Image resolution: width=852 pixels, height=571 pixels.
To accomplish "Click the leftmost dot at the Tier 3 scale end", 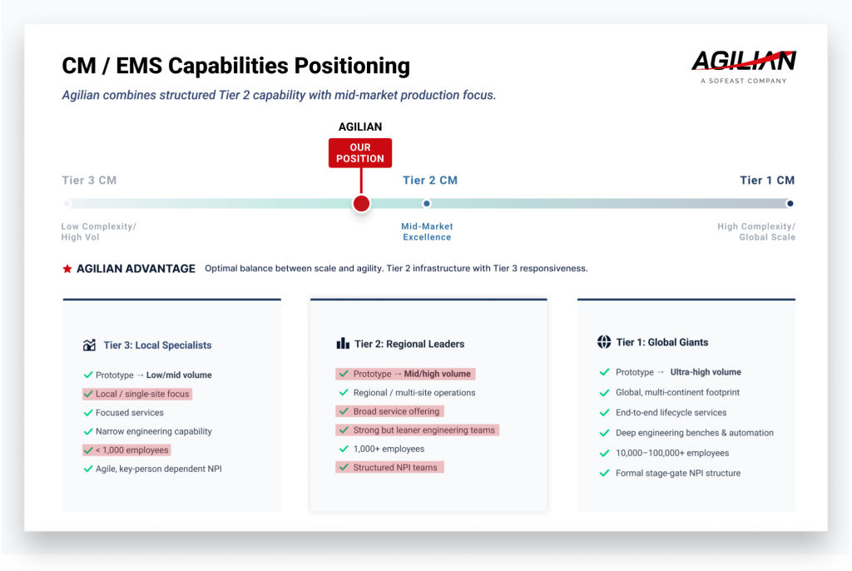I will coord(67,203).
